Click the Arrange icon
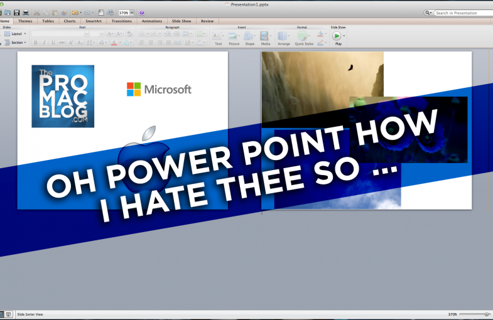This screenshot has height=320, width=493. point(283,36)
